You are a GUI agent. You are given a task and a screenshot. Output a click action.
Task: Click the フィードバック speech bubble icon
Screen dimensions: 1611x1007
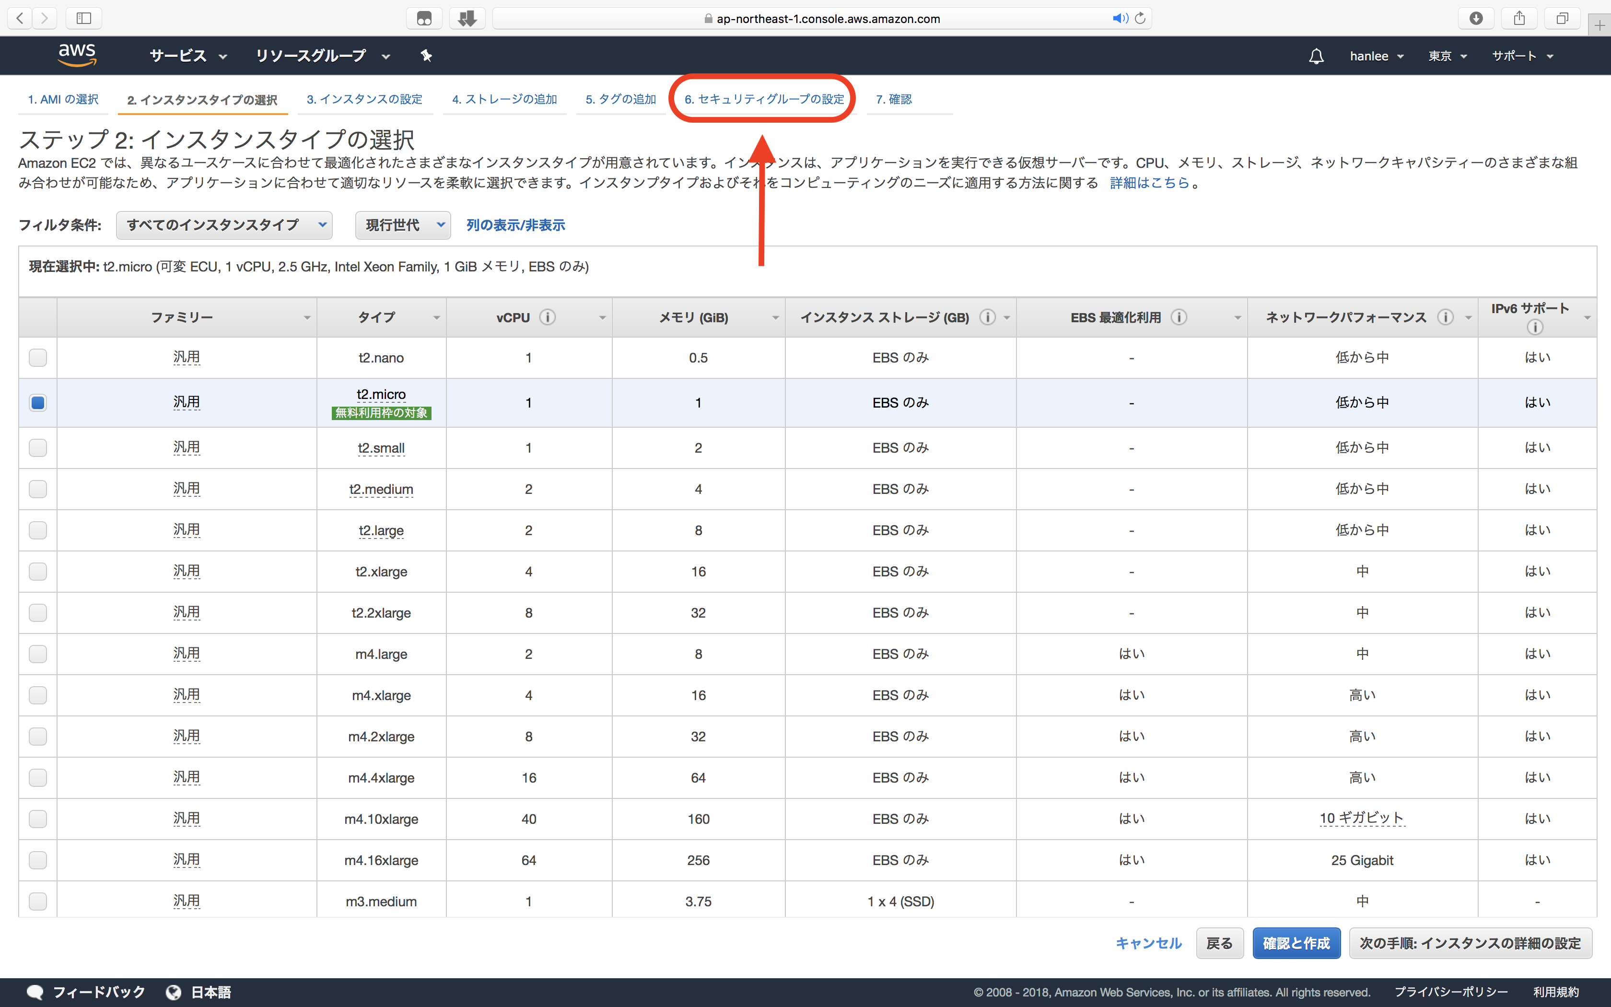pos(35,992)
